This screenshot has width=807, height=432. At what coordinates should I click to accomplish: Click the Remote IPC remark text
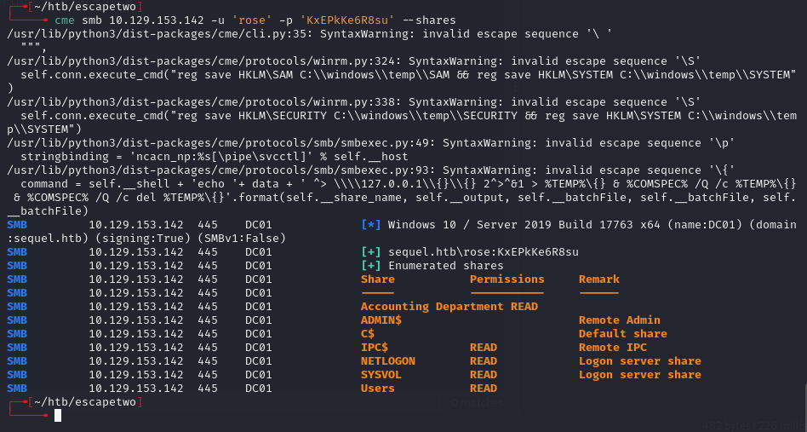612,348
